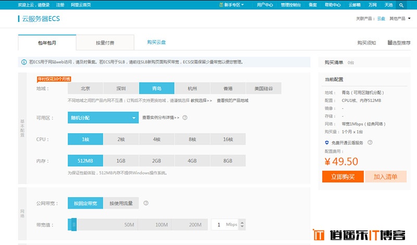This screenshot has height=245, width=417.
Task: Open 天池 in top navigation
Action: point(388,5)
